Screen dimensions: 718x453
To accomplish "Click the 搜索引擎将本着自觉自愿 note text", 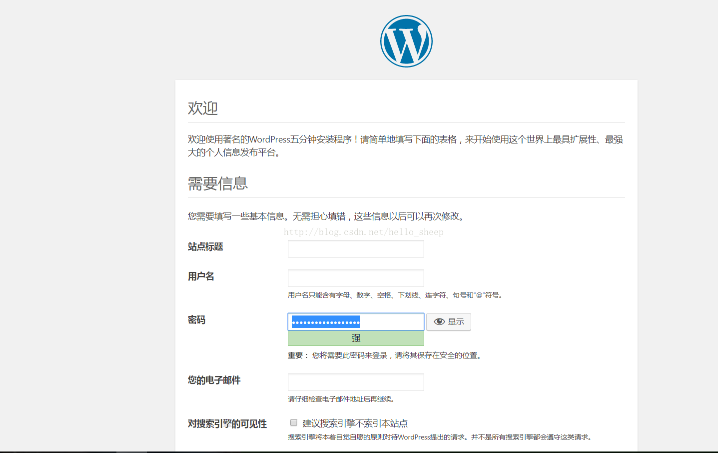I will point(440,437).
